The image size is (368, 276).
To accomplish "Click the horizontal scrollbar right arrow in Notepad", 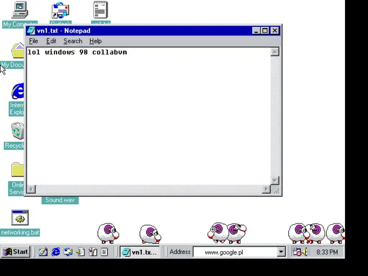I will (266, 189).
